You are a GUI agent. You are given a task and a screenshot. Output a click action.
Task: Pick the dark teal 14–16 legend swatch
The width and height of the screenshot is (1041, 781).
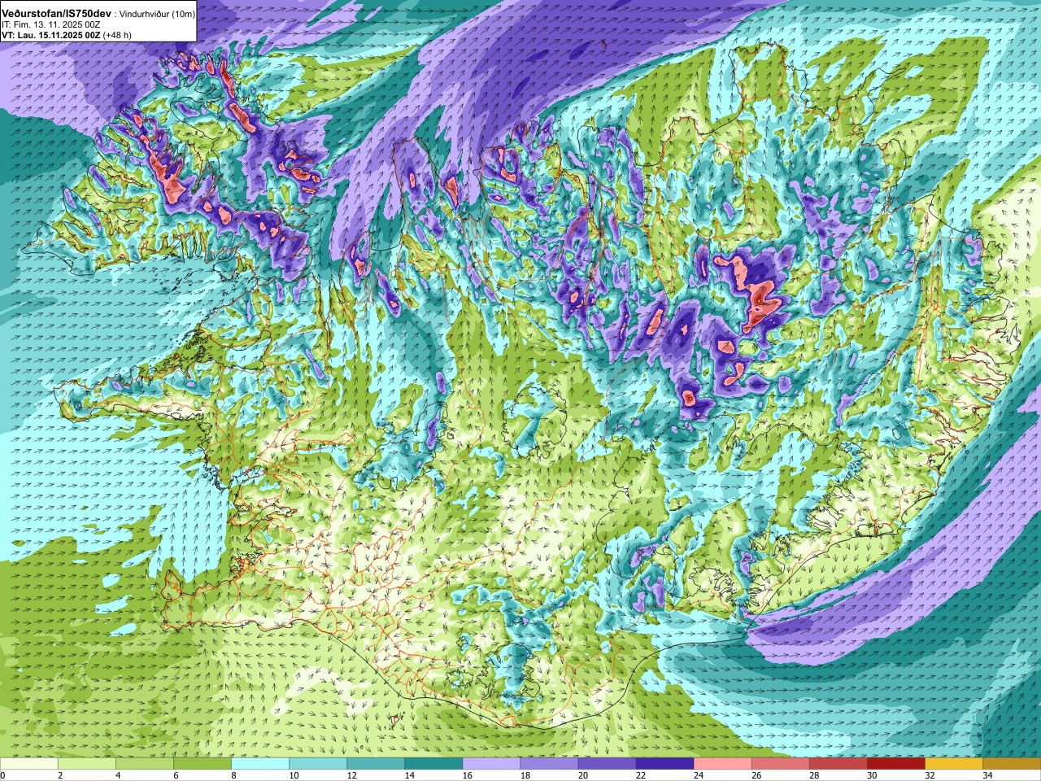coord(433,764)
